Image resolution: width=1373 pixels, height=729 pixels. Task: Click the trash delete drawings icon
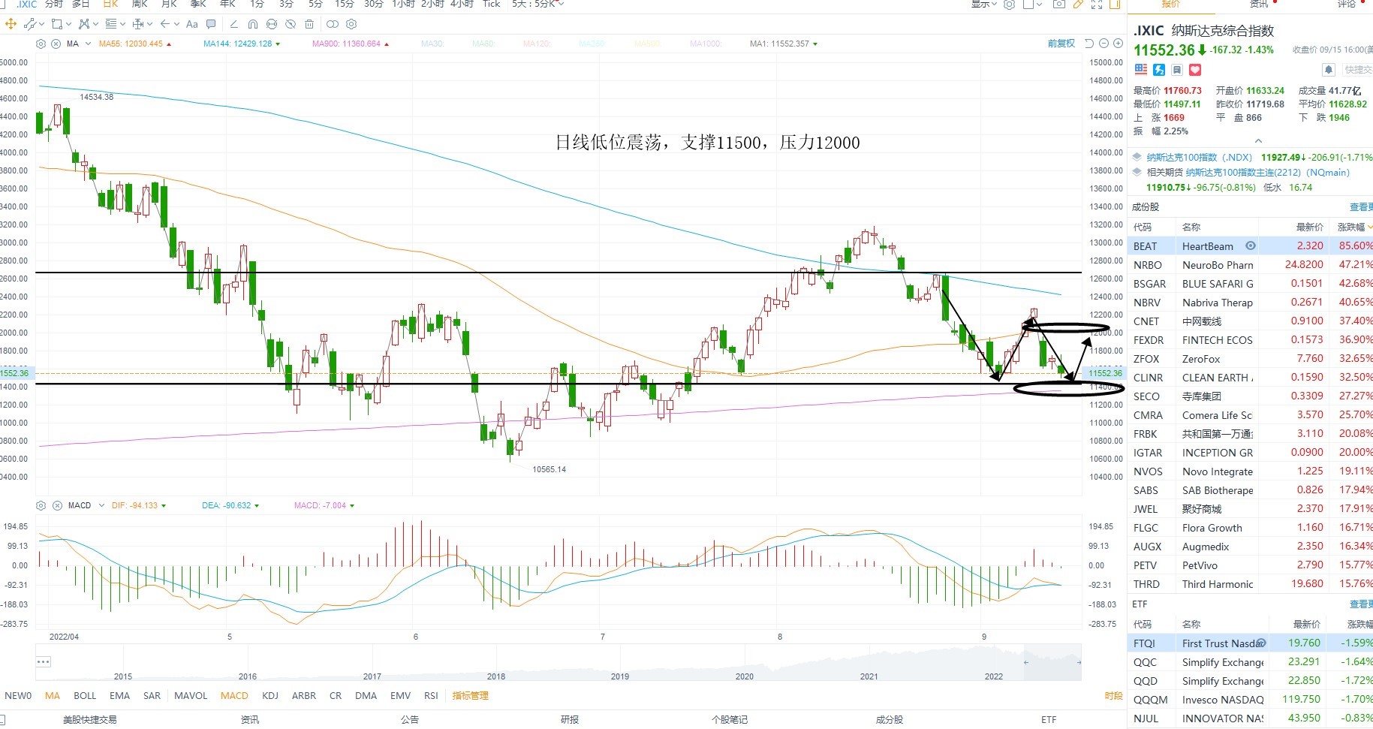[309, 24]
